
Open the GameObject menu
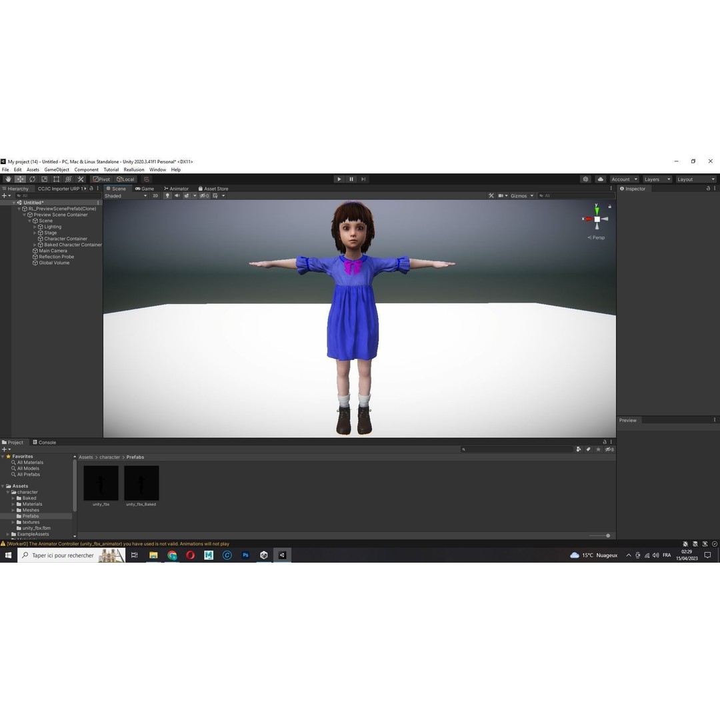coord(57,169)
